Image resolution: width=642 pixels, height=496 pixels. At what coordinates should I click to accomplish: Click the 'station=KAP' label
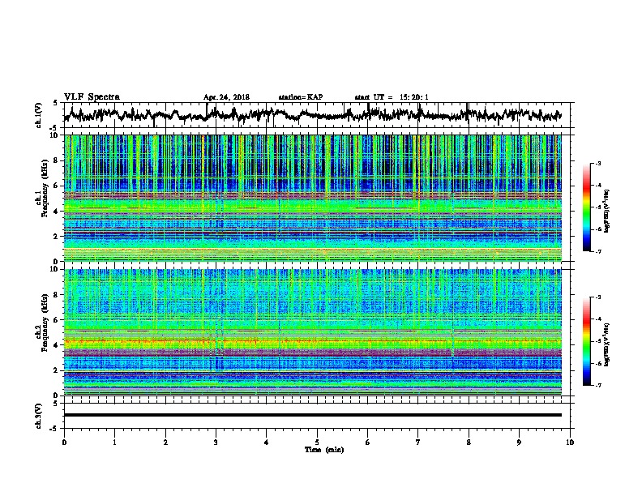[x=301, y=97]
